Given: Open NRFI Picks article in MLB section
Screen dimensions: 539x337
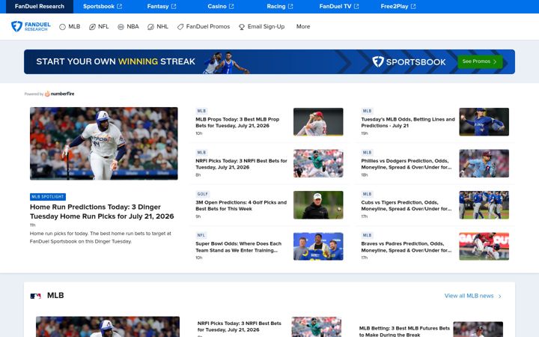Looking at the screenshot, I should tap(240, 327).
